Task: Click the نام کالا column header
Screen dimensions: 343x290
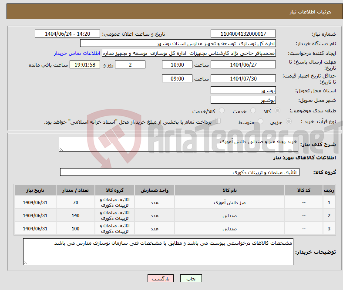Action: [x=229, y=191]
